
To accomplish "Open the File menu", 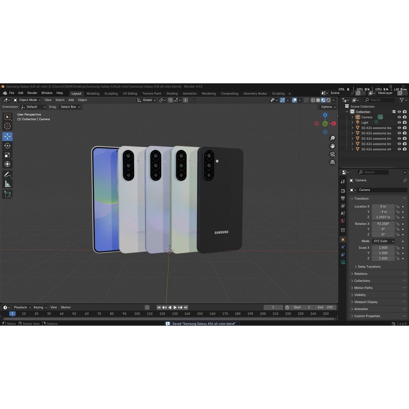I will pyautogui.click(x=12, y=93).
